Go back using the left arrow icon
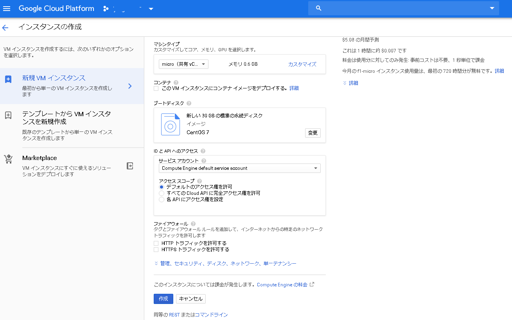This screenshot has width=512, height=320. click(5, 27)
